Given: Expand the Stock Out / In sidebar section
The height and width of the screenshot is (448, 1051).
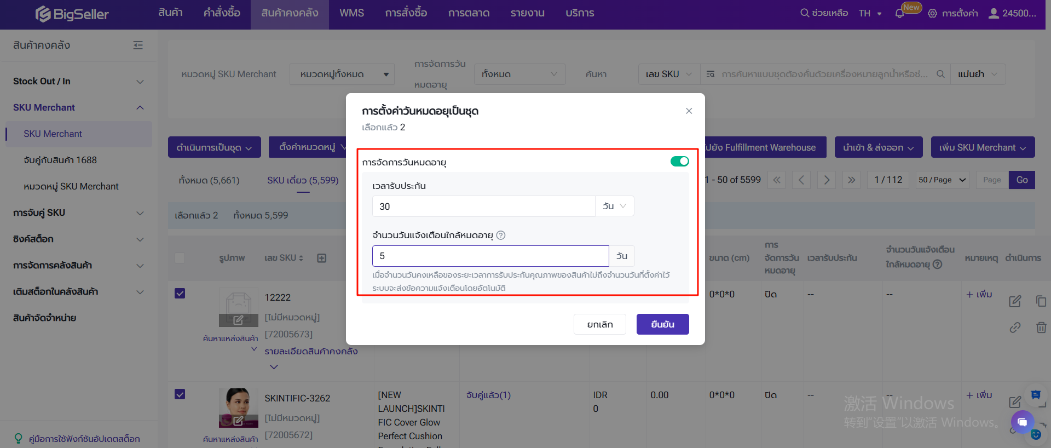Looking at the screenshot, I should coord(78,81).
